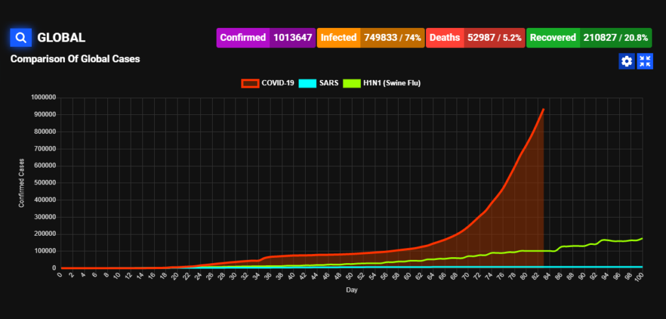Screen dimensions: 666x319
Task: Click the Confirmed Cases y-axis title
Action: tap(21, 183)
